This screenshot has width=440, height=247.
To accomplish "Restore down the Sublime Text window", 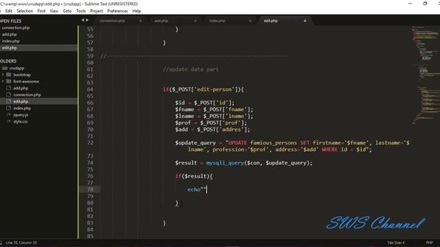I will (x=425, y=3).
